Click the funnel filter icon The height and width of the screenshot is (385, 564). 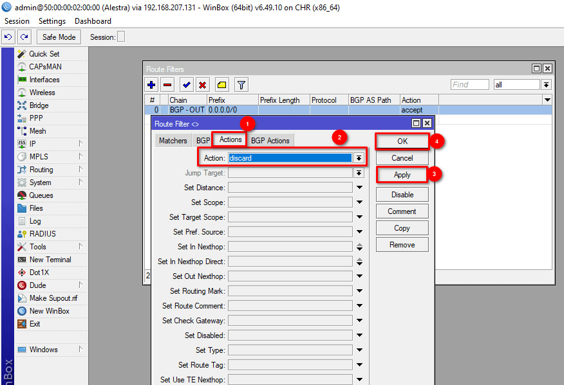click(241, 84)
